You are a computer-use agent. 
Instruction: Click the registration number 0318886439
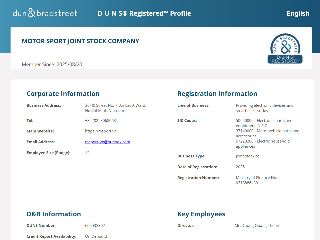247,183
